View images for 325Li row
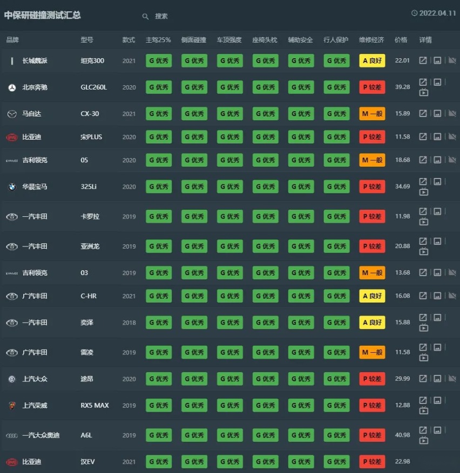The width and height of the screenshot is (460, 473). [437, 182]
